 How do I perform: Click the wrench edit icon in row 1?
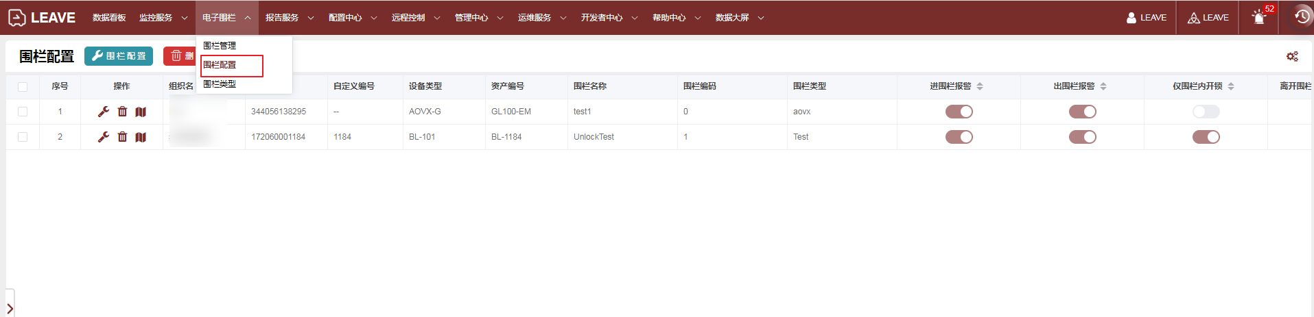point(104,112)
